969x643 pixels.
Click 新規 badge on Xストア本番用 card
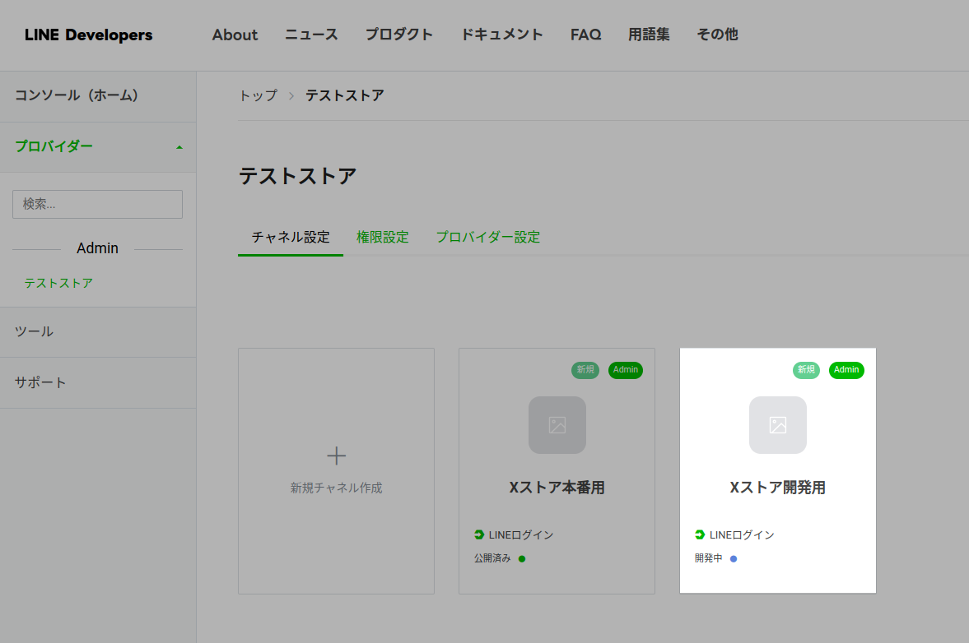[585, 370]
